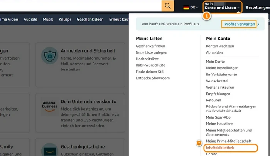
Task: Open the Erneut kaufen nav item
Action: click(x=119, y=19)
